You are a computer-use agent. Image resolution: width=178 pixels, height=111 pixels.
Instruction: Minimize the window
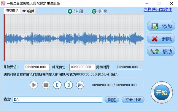[147, 4]
